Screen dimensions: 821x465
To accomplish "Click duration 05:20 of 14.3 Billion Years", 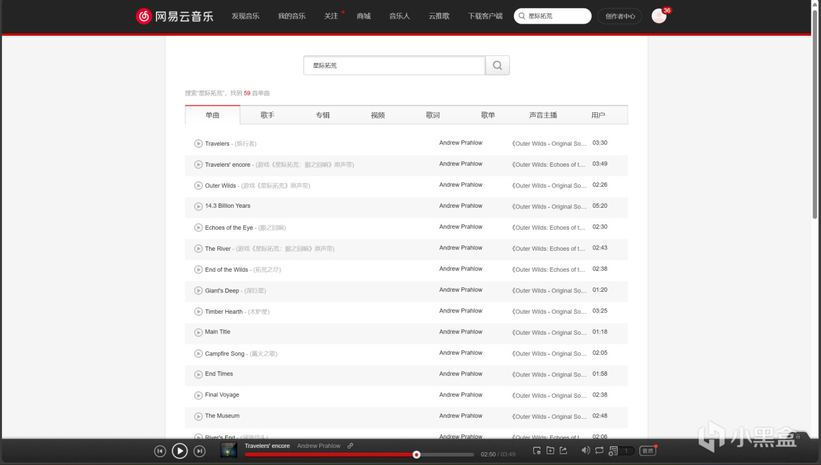I will [600, 207].
